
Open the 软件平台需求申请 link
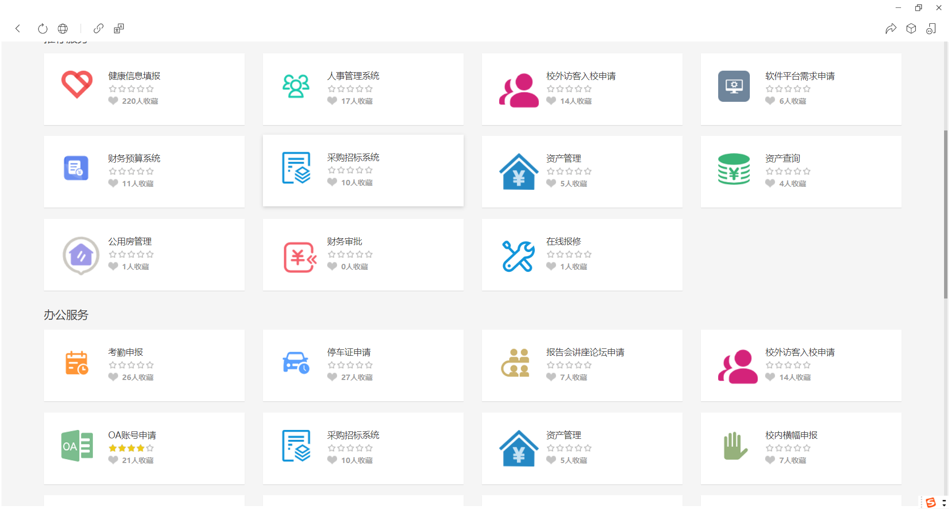[800, 76]
